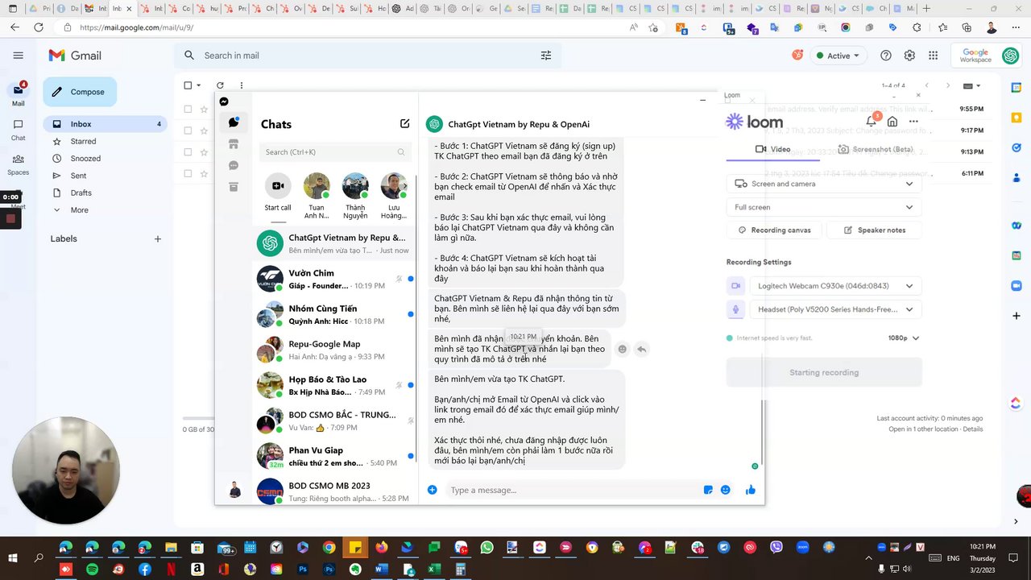Open the Google apps grid
Screen dimensions: 1031x580
click(933, 56)
